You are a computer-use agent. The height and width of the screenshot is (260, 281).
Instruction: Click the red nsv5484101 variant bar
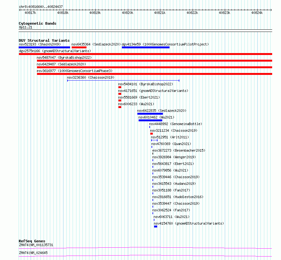coord(120,87)
